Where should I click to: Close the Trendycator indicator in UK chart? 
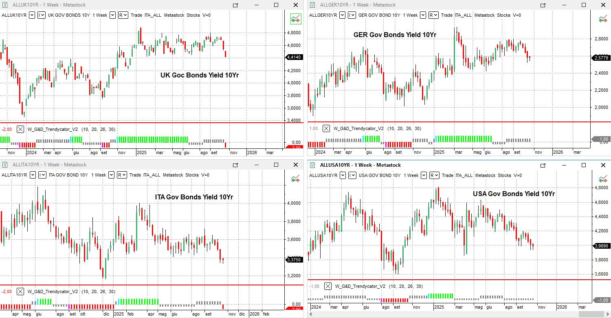click(x=20, y=129)
